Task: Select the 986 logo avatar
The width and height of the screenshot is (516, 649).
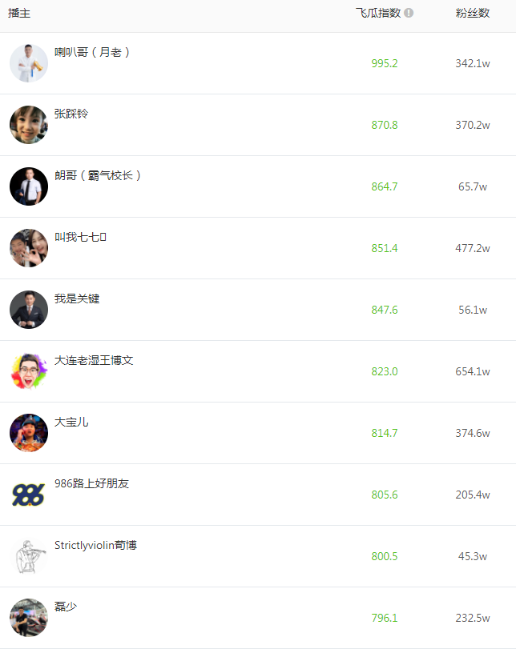Action: [x=29, y=495]
